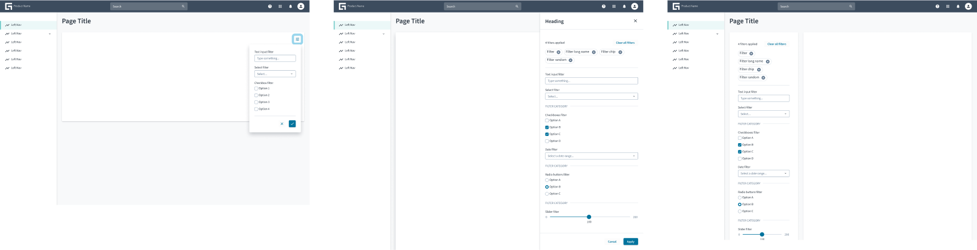Click help icon in left mockup header
Image resolution: width=977 pixels, height=250 pixels.
coord(270,7)
